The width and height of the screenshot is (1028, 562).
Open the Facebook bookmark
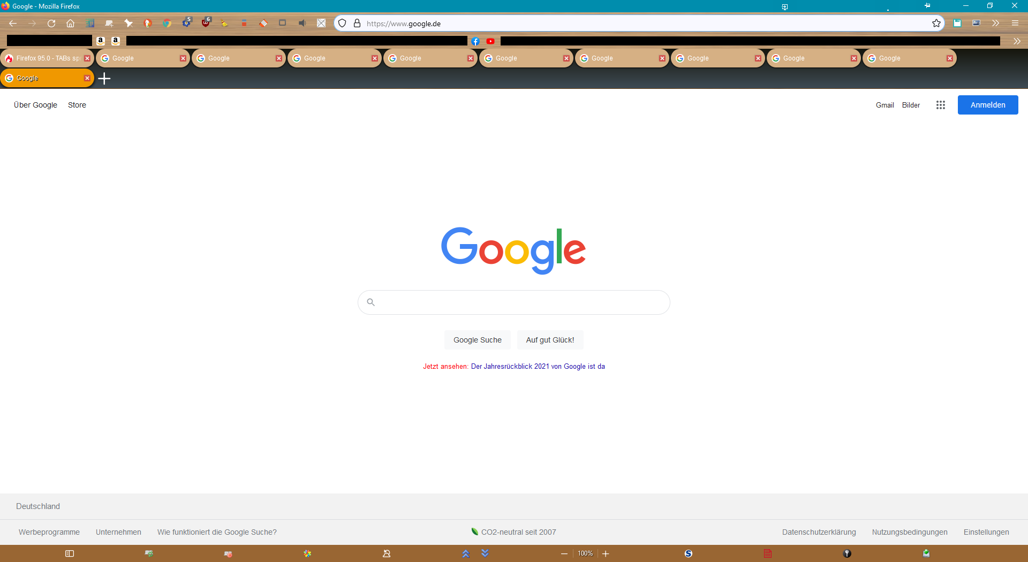click(475, 41)
